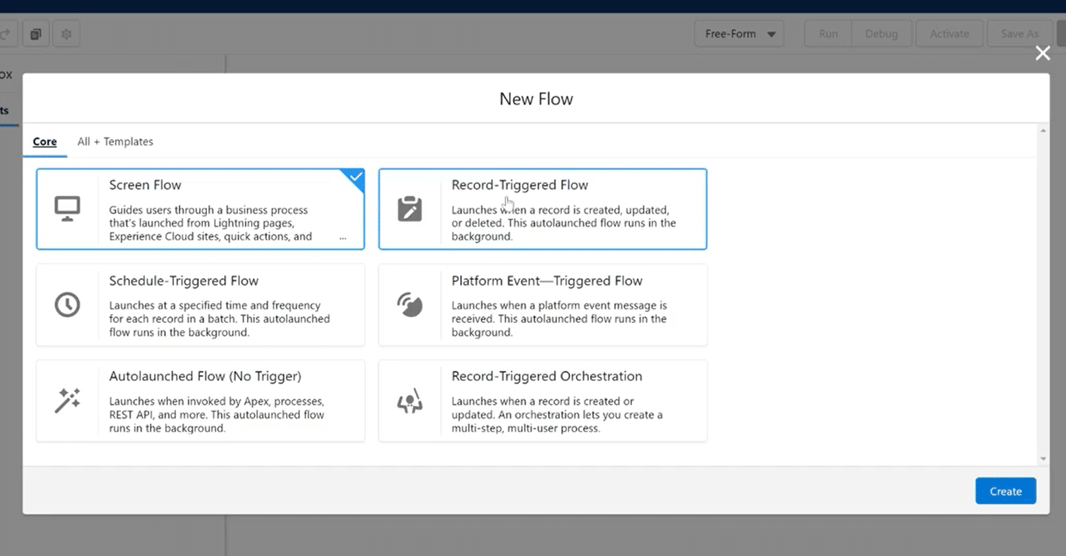Open the Free-Form layout dropdown
This screenshot has width=1066, height=556.
pos(739,34)
